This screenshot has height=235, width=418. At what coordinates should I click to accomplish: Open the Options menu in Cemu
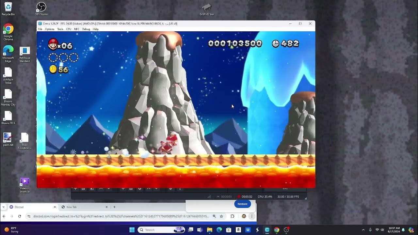pos(50,29)
